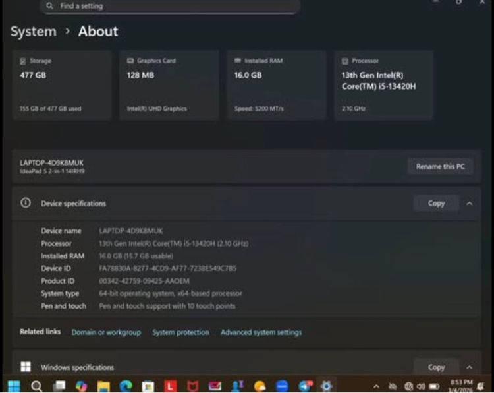Go back to System breadcrumb
This screenshot has height=393, width=494.
coord(34,32)
